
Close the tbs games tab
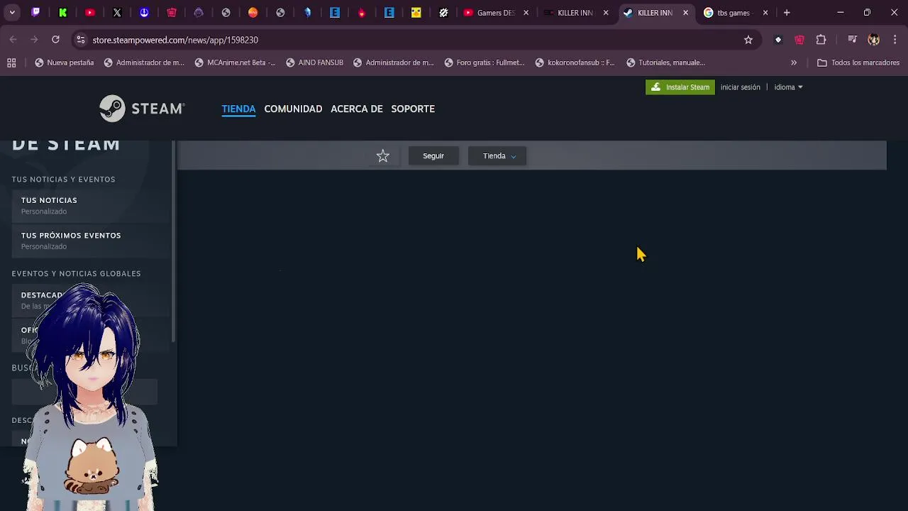[765, 13]
